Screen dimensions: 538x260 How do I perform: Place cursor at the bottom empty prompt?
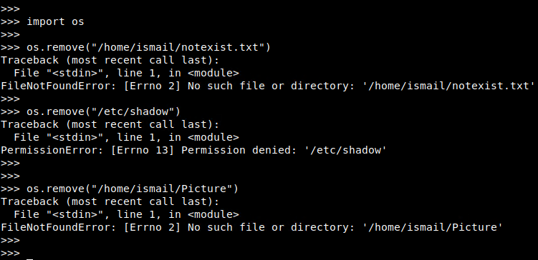click(x=29, y=254)
